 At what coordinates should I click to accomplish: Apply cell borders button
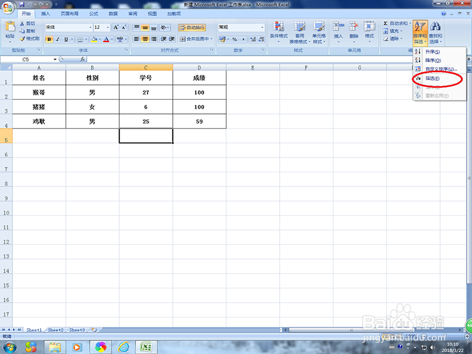(80, 39)
